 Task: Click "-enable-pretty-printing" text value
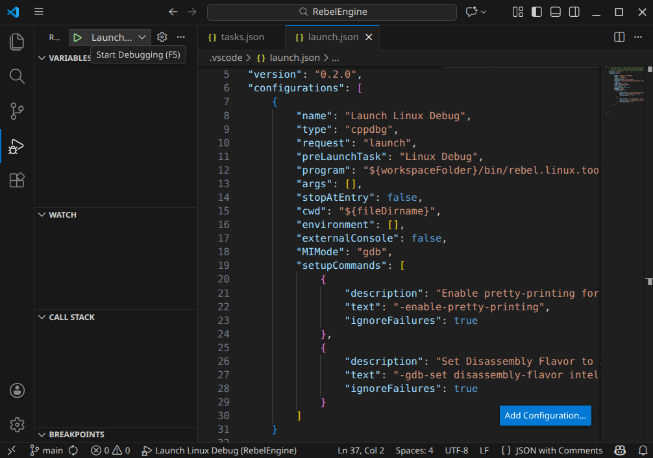(x=469, y=306)
